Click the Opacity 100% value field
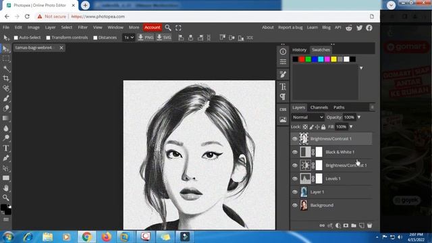 point(349,117)
